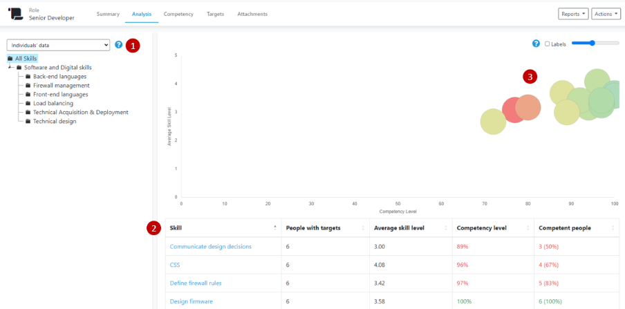Open the Actions dropdown menu
Viewport: 625px width, 309px height.
click(606, 14)
